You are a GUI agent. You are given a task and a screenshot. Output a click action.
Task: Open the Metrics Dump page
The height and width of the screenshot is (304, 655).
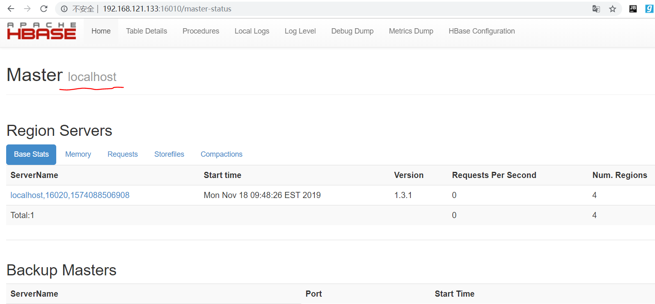[x=411, y=31]
